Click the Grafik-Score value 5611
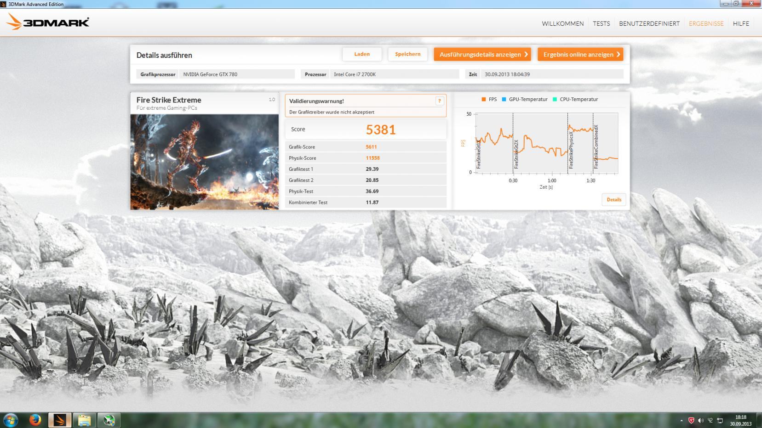Image resolution: width=762 pixels, height=428 pixels. click(x=371, y=147)
